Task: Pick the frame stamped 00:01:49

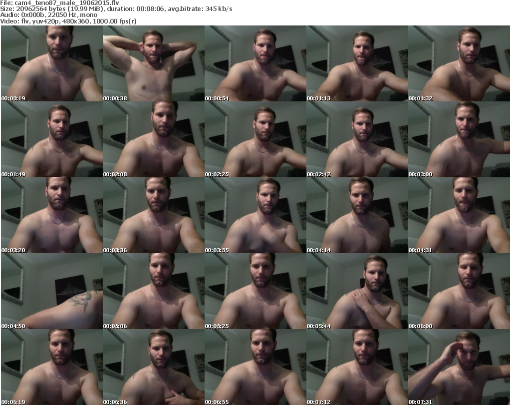Action: [52, 139]
